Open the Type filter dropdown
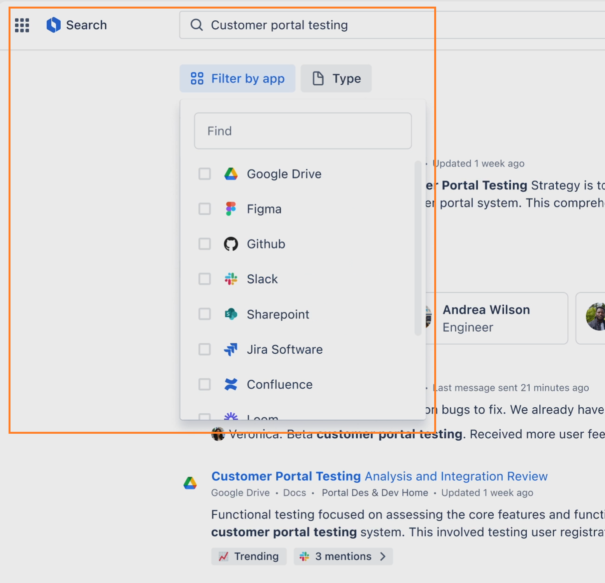Viewport: 605px width, 583px height. pos(336,79)
